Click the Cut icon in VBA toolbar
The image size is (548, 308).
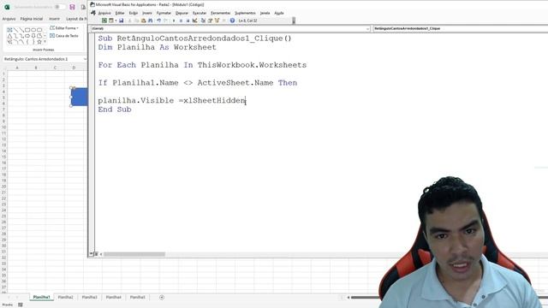129,21
